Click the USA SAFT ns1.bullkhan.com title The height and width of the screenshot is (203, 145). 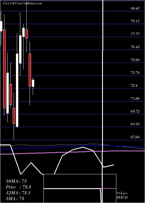click(x=23, y=3)
